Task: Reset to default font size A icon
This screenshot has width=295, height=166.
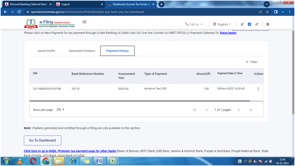Action: [249, 24]
